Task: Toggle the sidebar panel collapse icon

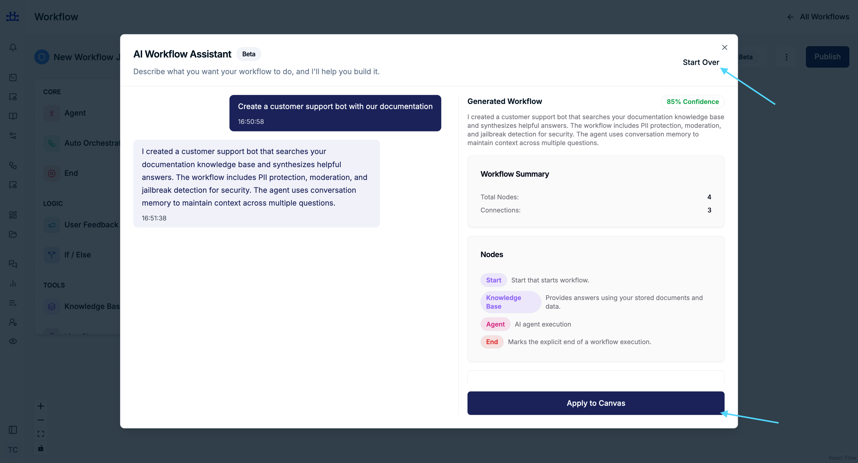Action: click(x=13, y=430)
